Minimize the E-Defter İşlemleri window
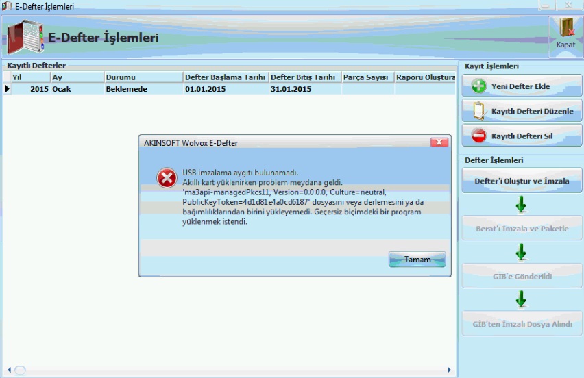Image resolution: width=584 pixels, height=378 pixels. (545, 5)
